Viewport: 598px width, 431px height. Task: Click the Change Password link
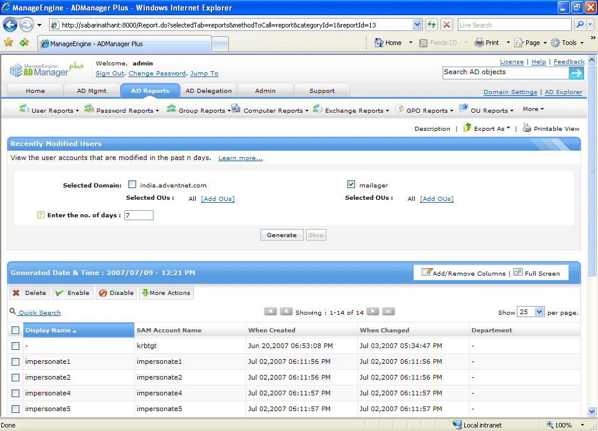157,74
